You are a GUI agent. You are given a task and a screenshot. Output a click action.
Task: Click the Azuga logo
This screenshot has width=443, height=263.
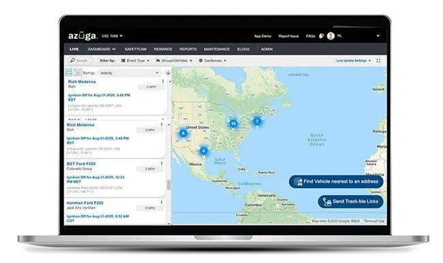coord(82,36)
